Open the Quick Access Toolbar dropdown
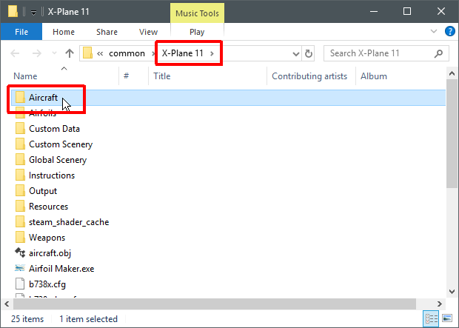The width and height of the screenshot is (459, 328). coord(33,13)
